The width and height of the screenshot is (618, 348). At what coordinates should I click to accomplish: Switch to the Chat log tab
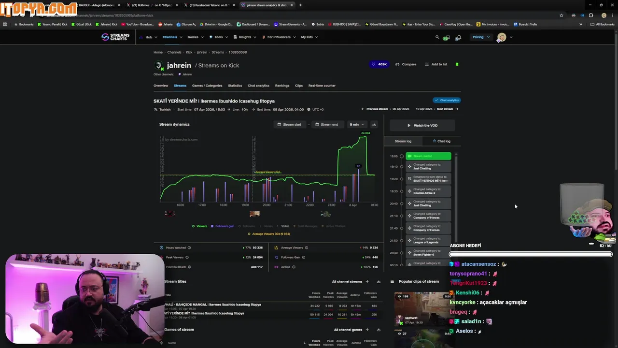[x=442, y=141]
